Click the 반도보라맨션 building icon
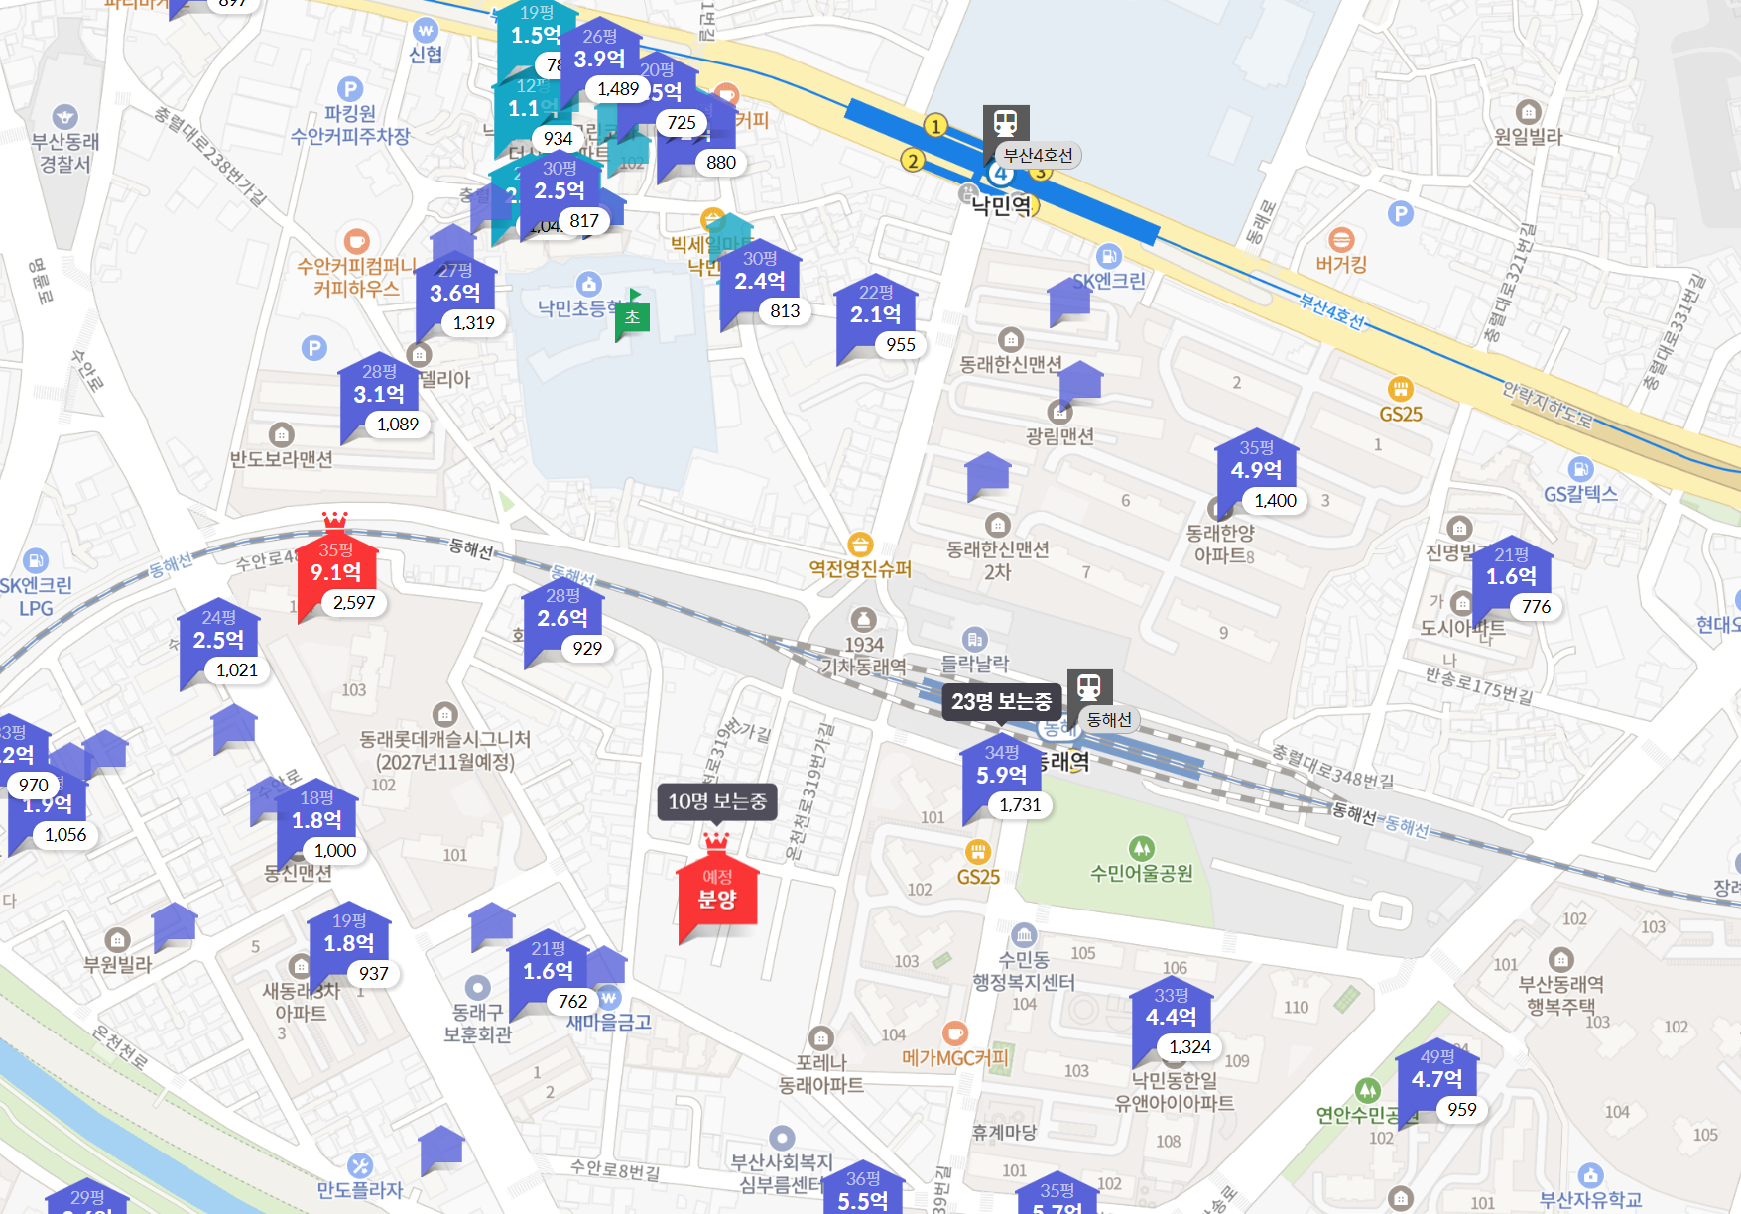 (282, 434)
